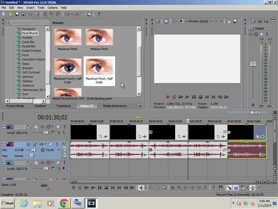278x209 pixels.
Task: Click Record button in timeline transport
Action: pos(73,188)
